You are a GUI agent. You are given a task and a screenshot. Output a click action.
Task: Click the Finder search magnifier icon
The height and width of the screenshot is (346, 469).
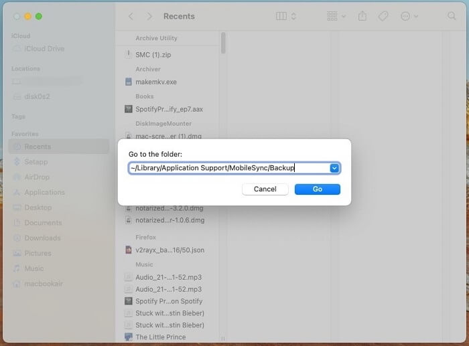tap(452, 16)
